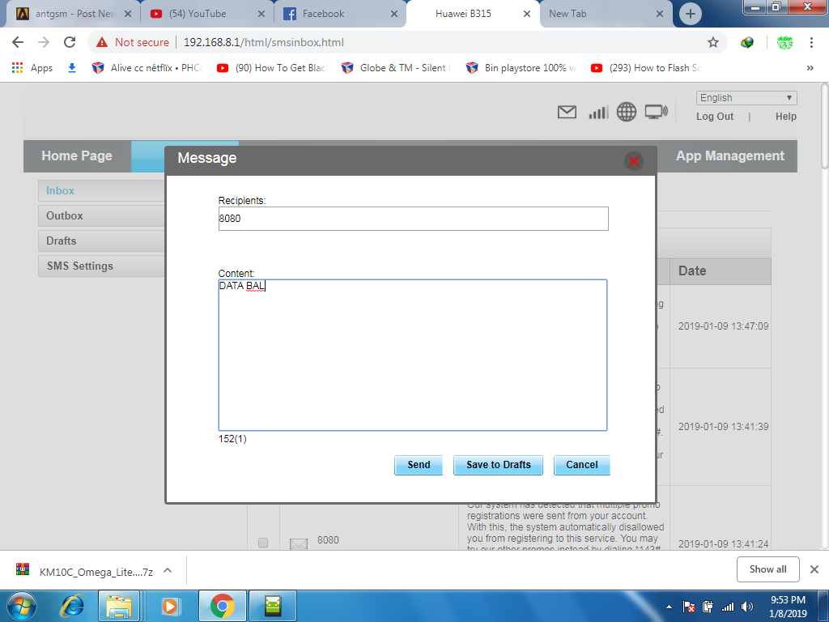Image resolution: width=829 pixels, height=622 pixels.
Task: Click the address bar URL
Action: tap(263, 42)
